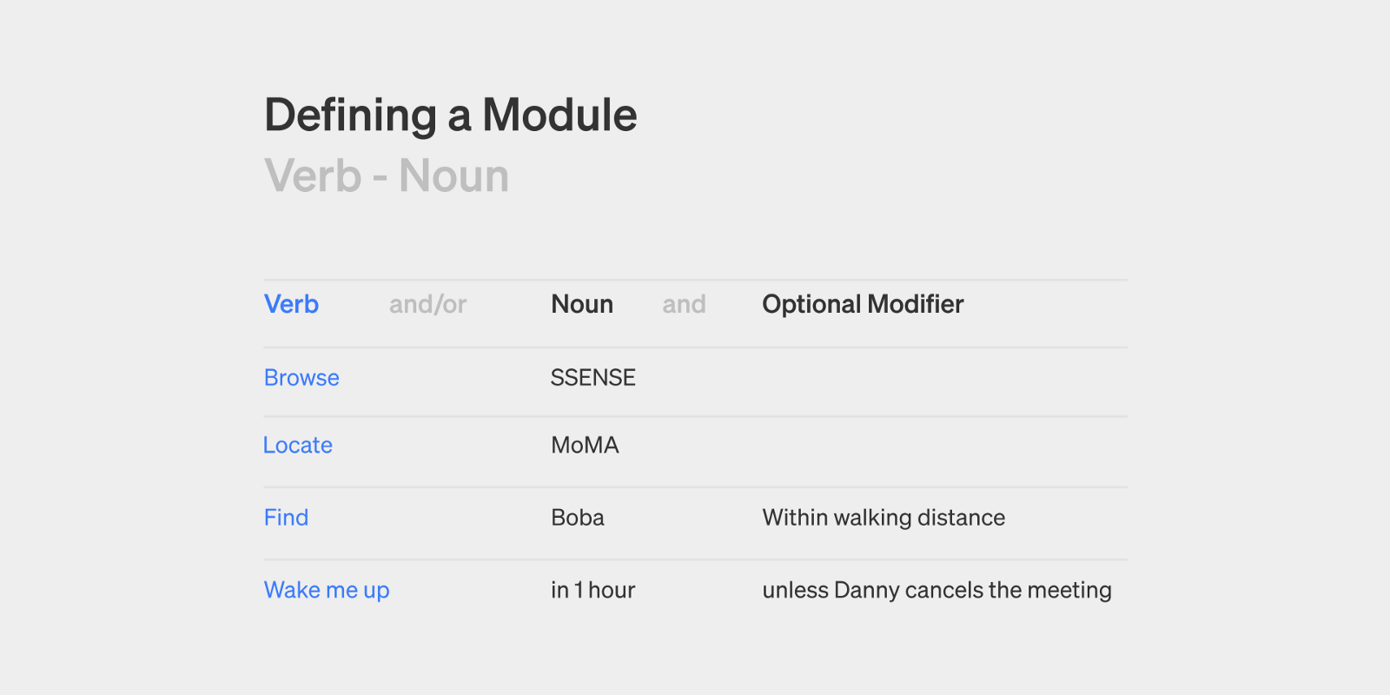Select the blue Verb column header

pos(291,304)
